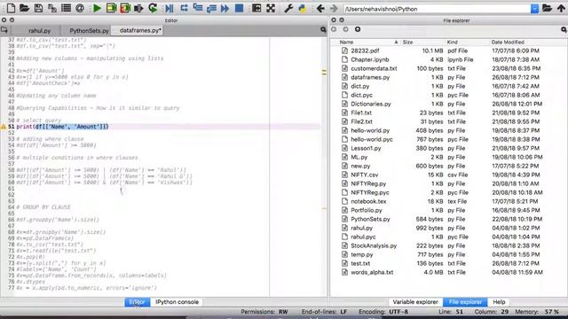Browse a working directory folder icon
The image size is (568, 319).
pos(547,8)
